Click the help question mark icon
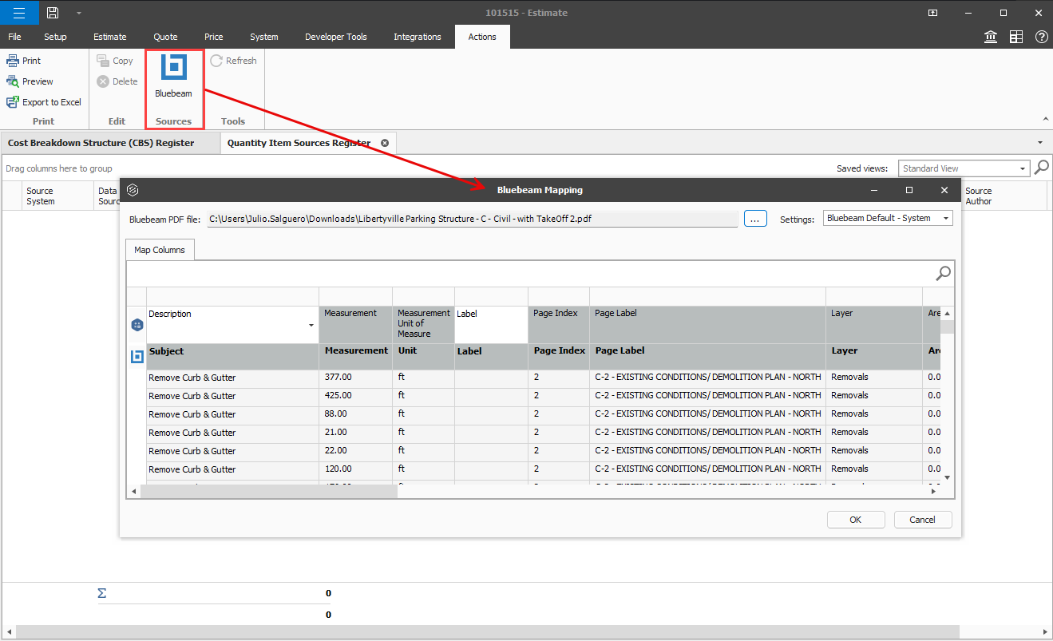 click(1041, 37)
